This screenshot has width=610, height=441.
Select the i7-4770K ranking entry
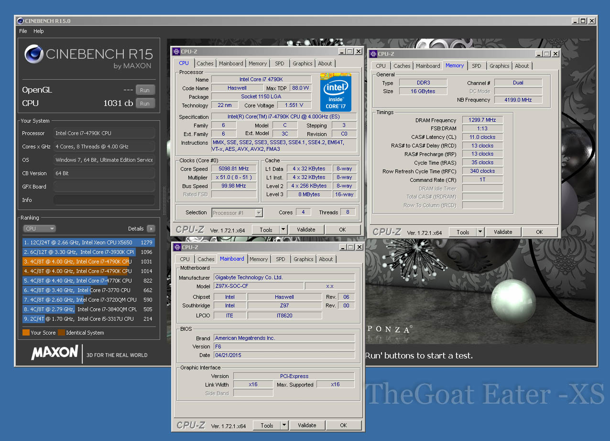[x=88, y=281]
